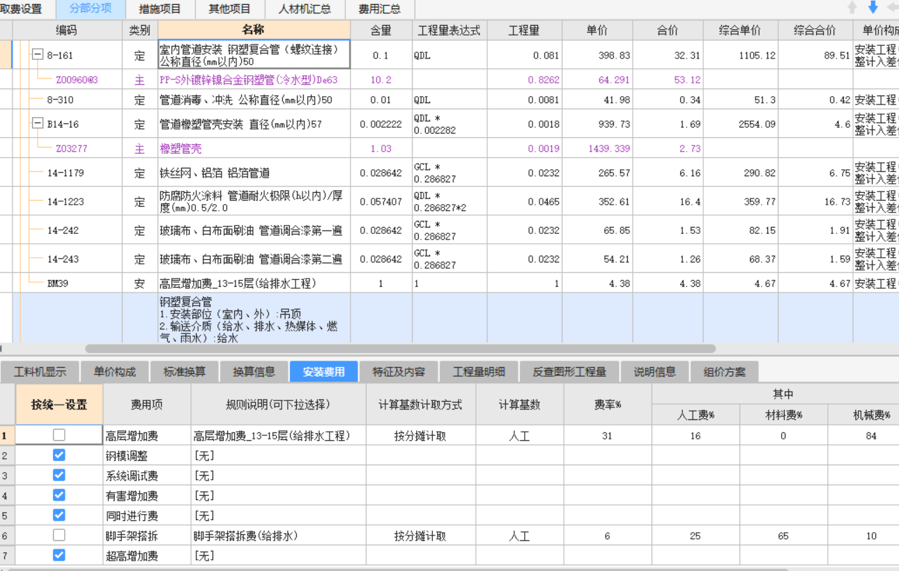Select the 安装费用 tab
The image size is (899, 571).
tap(323, 372)
